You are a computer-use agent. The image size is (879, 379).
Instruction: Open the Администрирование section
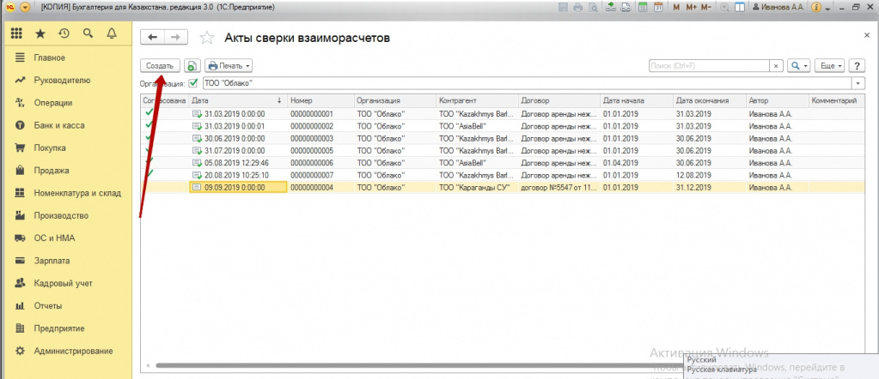point(73,351)
